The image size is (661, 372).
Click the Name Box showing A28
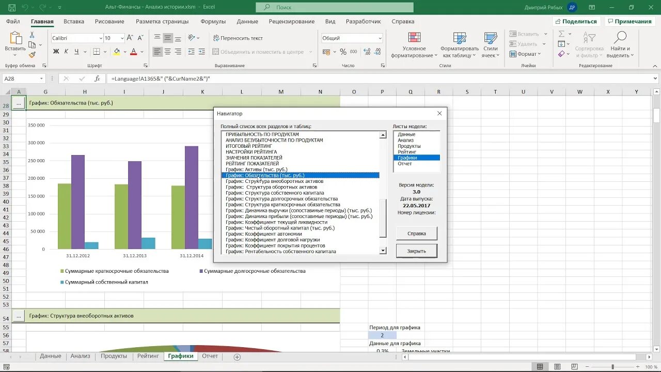coord(24,79)
